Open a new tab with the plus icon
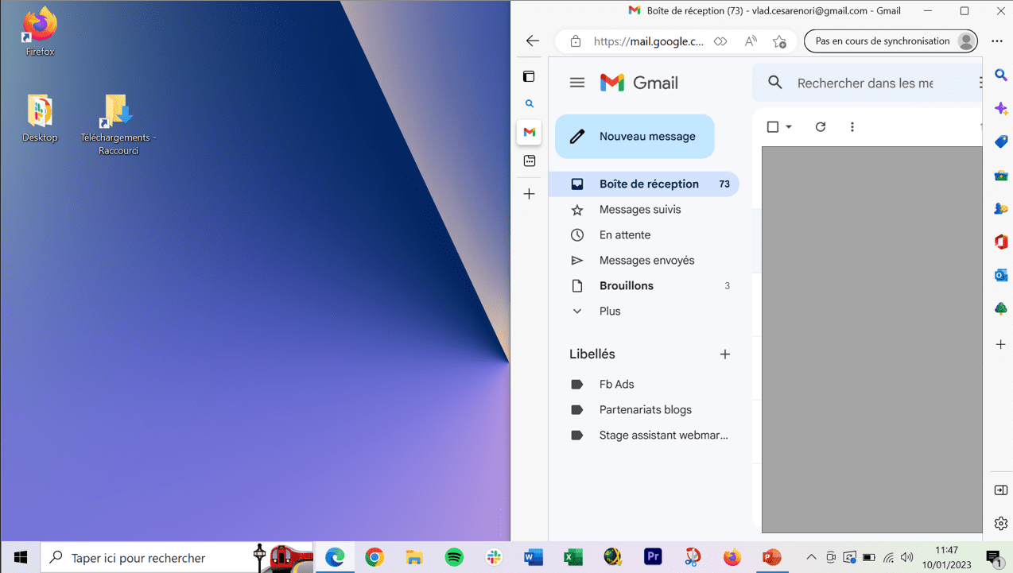Screen dimensions: 1013x573 tap(530, 194)
